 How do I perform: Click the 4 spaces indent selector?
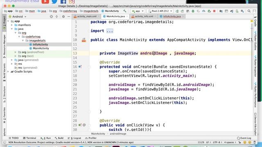click(230, 143)
